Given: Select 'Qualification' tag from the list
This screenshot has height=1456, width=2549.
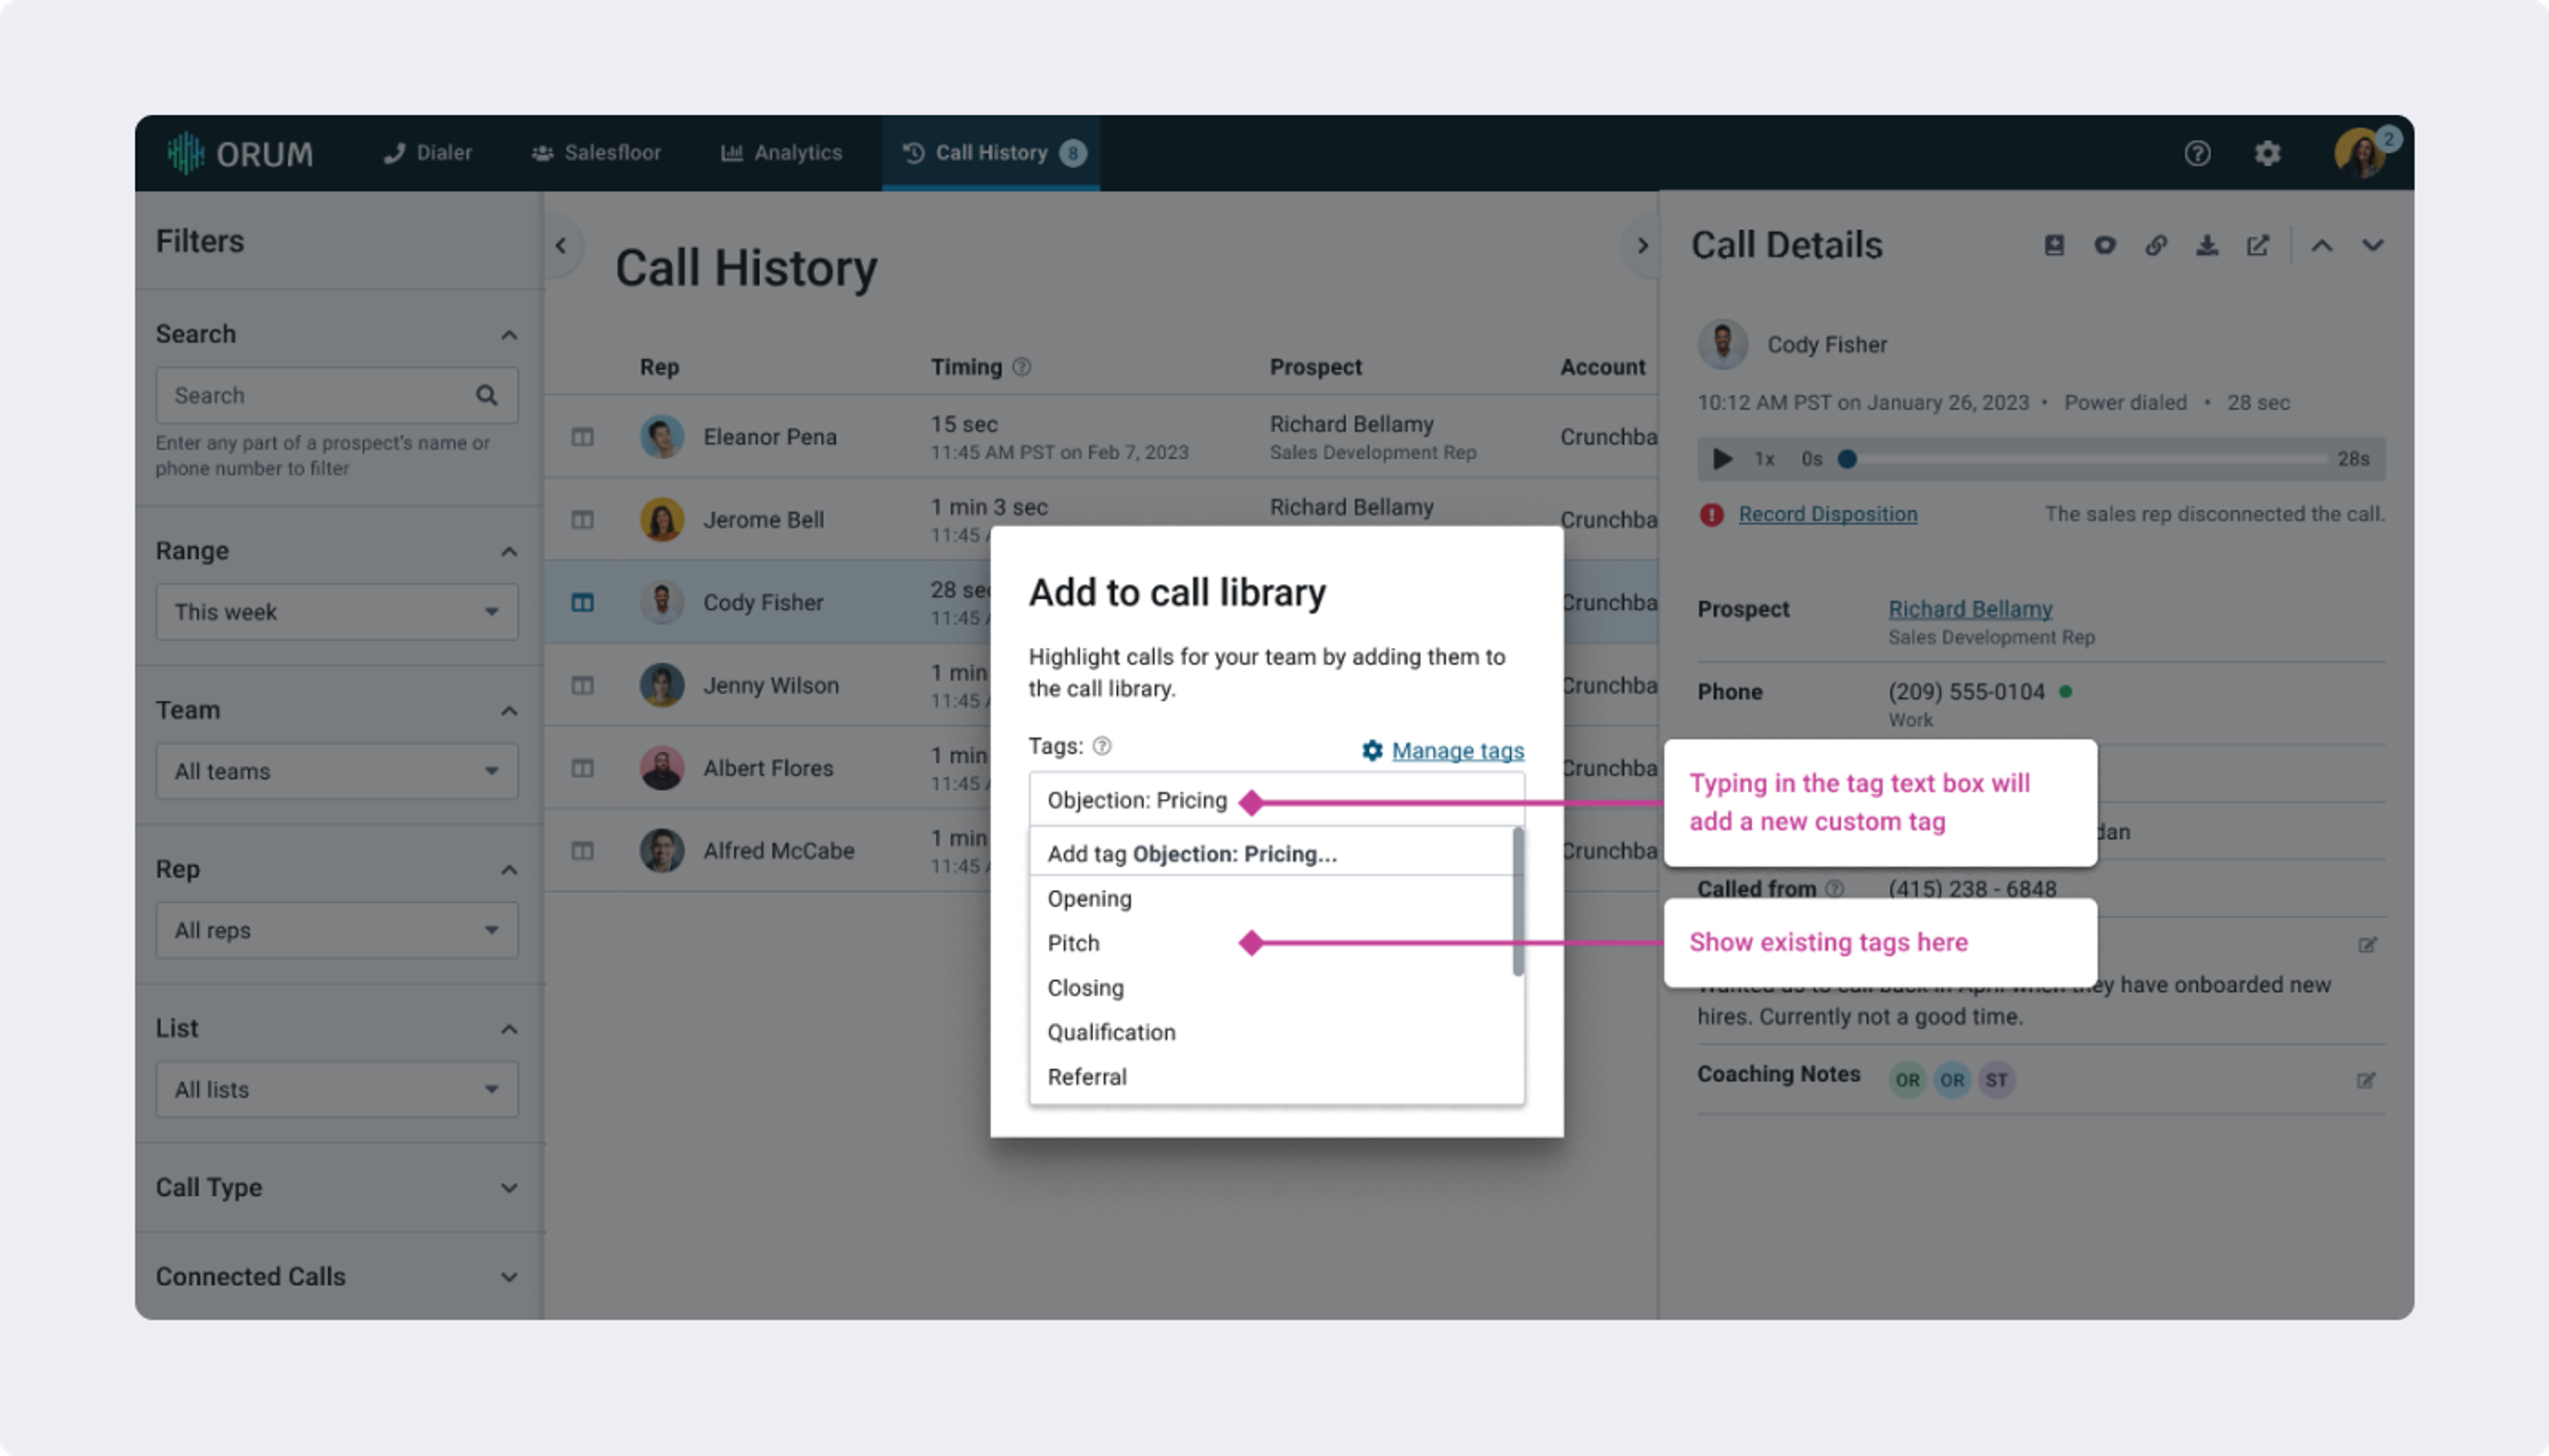Looking at the screenshot, I should tap(1111, 1032).
